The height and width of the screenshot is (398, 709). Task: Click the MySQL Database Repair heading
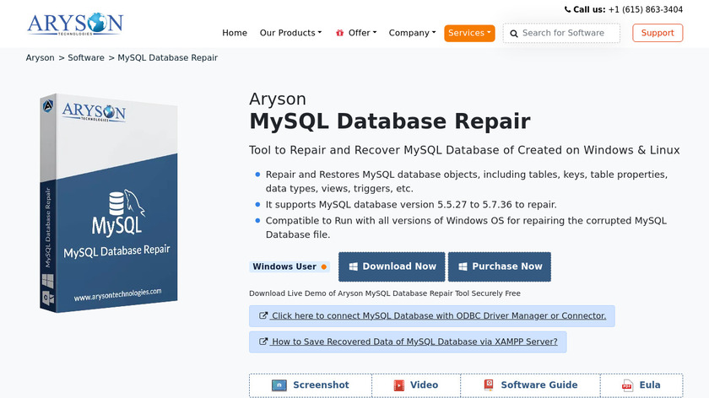[x=390, y=121]
